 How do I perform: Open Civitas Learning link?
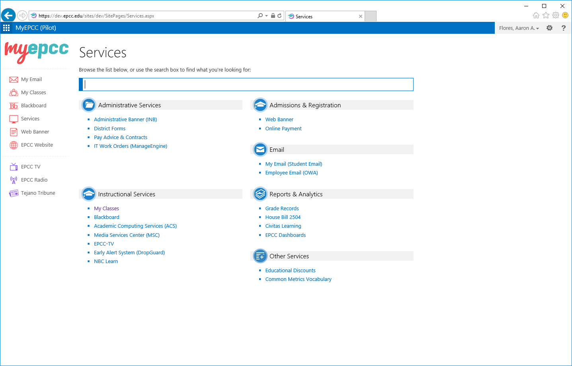pos(283,226)
